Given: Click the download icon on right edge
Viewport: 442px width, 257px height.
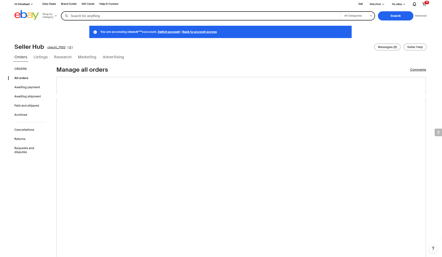Looking at the screenshot, I should (438, 133).
